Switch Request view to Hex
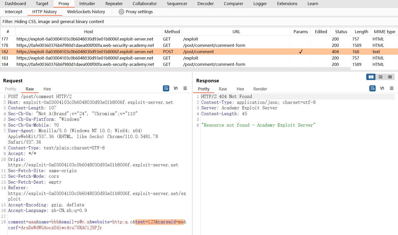Screen dimensions: 398x235 [47, 89]
